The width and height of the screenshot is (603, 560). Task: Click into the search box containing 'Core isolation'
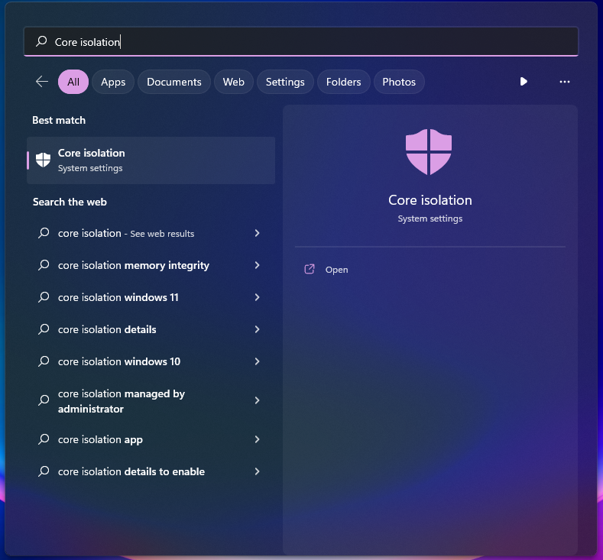point(301,41)
